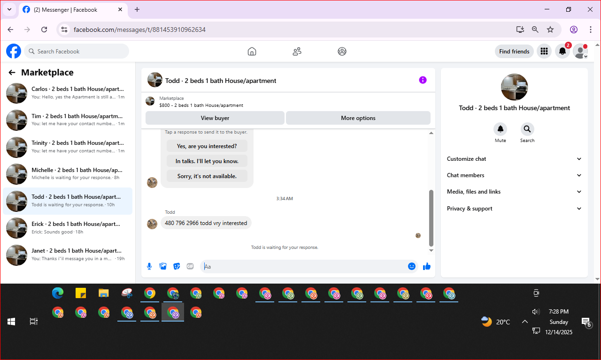Open the conversation with Janet

68,255
